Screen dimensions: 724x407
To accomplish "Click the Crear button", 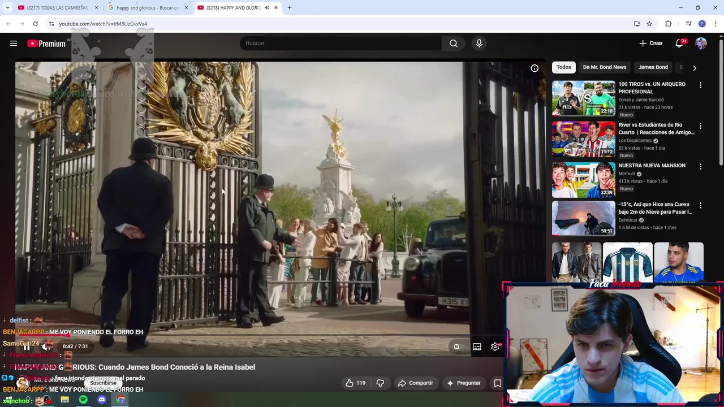I will click(651, 43).
